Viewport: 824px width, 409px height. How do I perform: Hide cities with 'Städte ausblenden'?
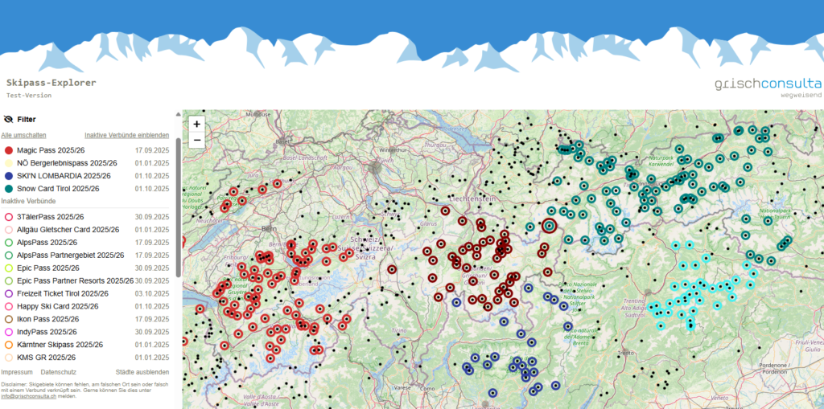coord(142,373)
